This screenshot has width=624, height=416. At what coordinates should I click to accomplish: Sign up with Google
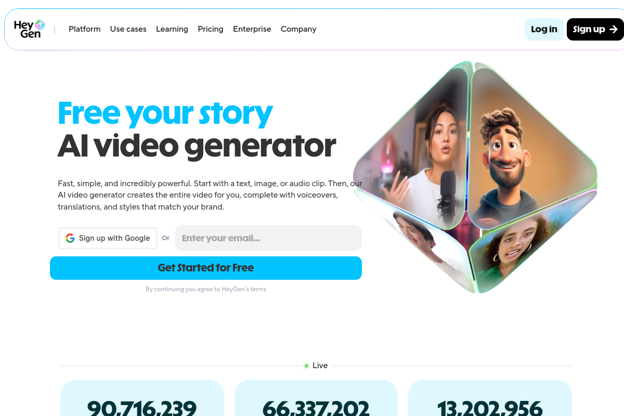tap(108, 238)
